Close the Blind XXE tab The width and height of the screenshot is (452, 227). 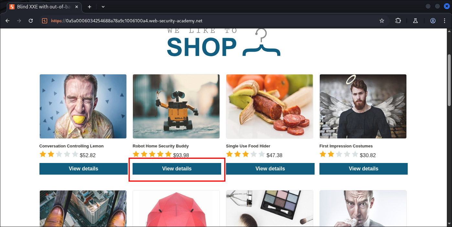coord(77,6)
